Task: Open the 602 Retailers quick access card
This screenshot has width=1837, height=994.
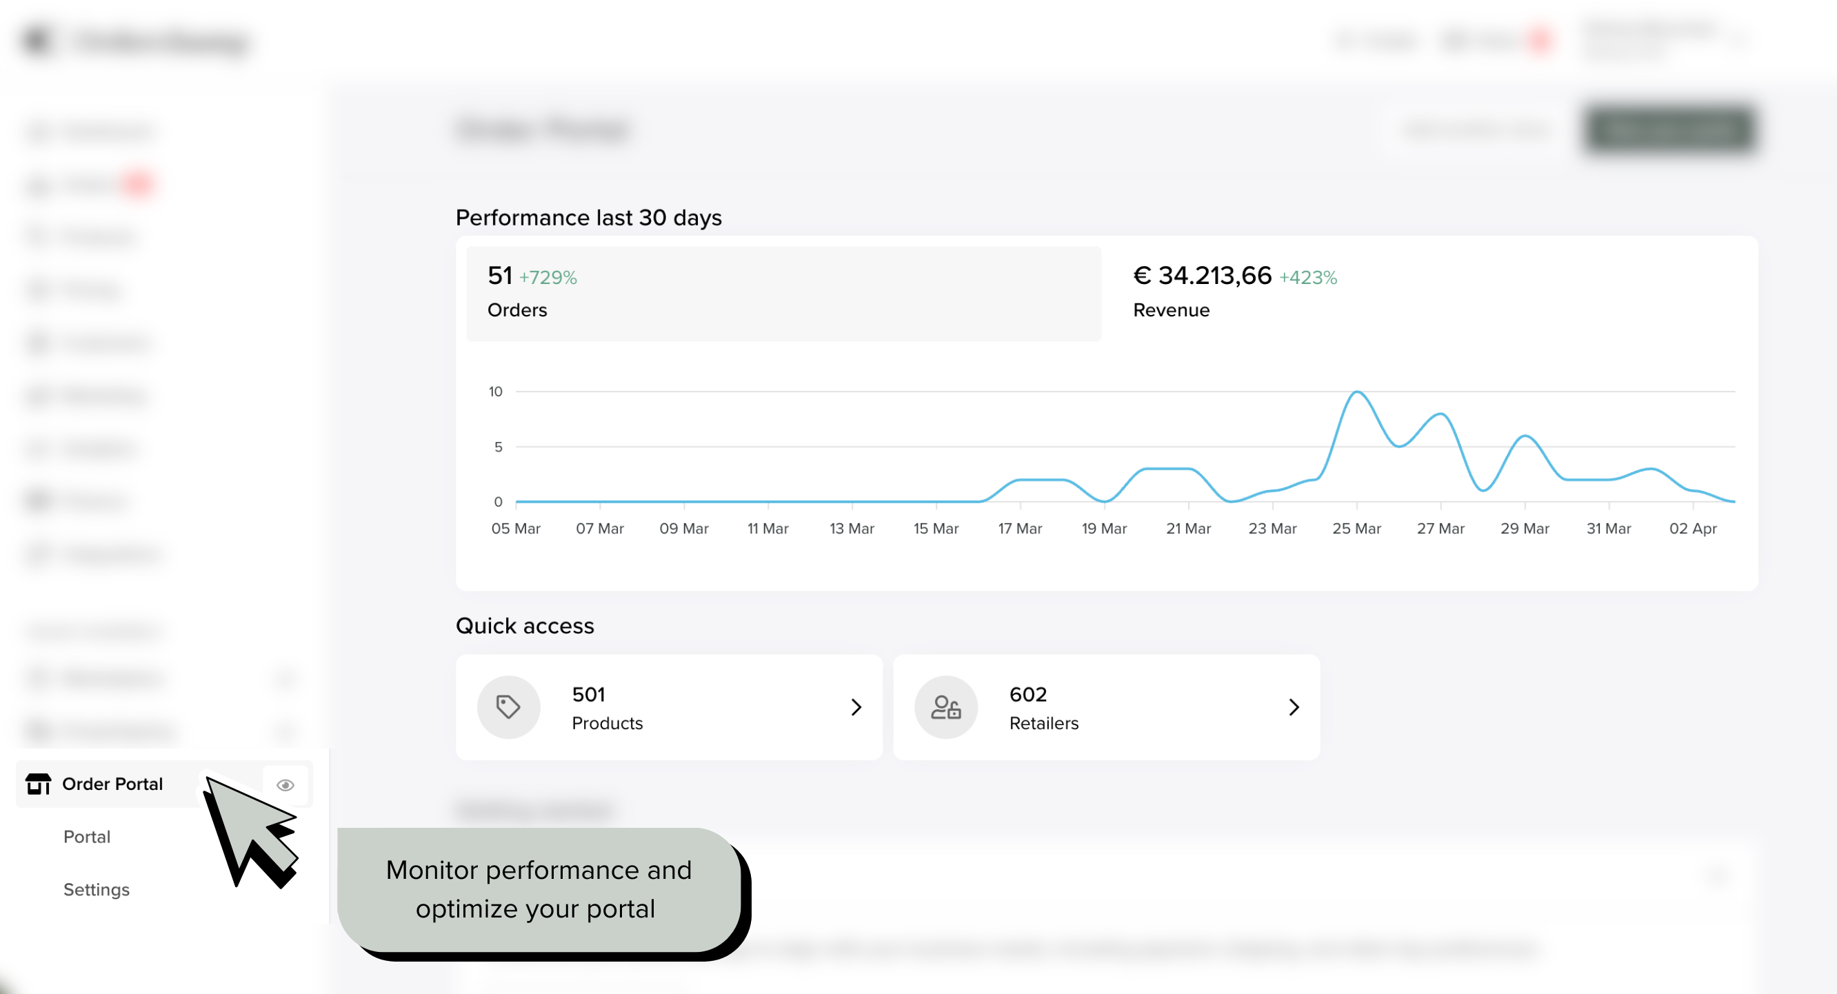Action: [1105, 707]
